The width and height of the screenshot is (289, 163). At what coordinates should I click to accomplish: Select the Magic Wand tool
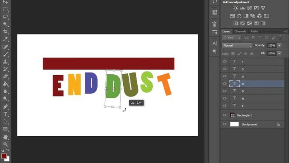tap(5, 24)
